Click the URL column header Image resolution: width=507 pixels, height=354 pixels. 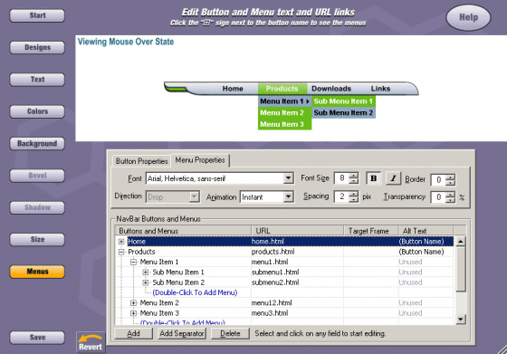[297, 231]
